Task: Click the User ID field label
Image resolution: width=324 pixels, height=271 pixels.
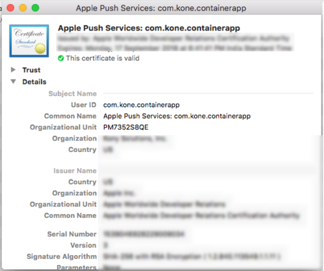Action: (x=84, y=105)
